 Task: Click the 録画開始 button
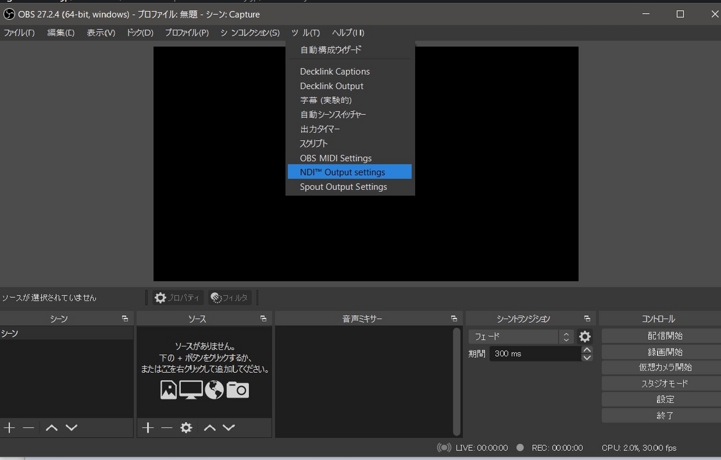tap(661, 352)
